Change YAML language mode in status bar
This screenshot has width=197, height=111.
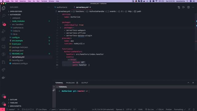[140, 109]
